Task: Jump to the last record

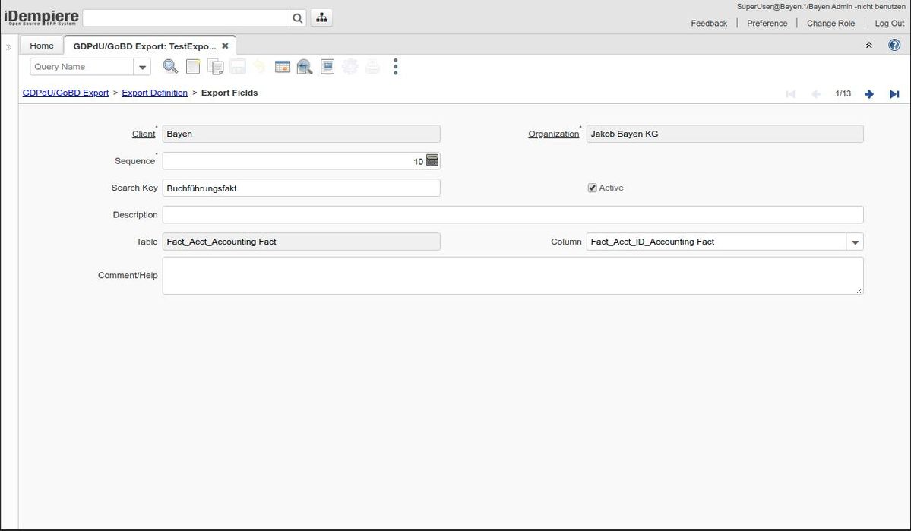Action: coord(894,94)
